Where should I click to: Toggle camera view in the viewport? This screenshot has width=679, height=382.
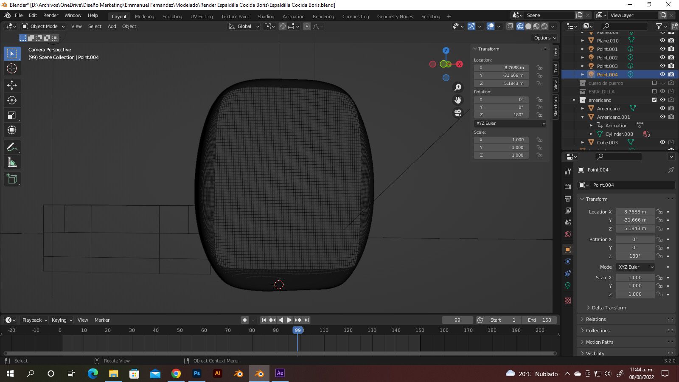[458, 113]
